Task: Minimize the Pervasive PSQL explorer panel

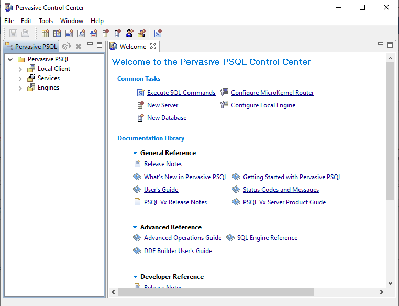Action: coord(90,44)
